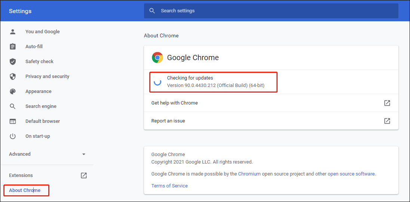Click the Google Chrome card title
The width and height of the screenshot is (410, 202).
click(193, 58)
